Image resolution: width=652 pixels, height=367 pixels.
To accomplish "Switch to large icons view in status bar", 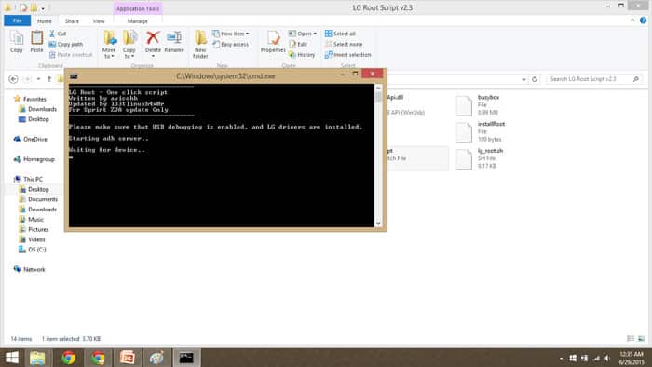I will [642, 339].
